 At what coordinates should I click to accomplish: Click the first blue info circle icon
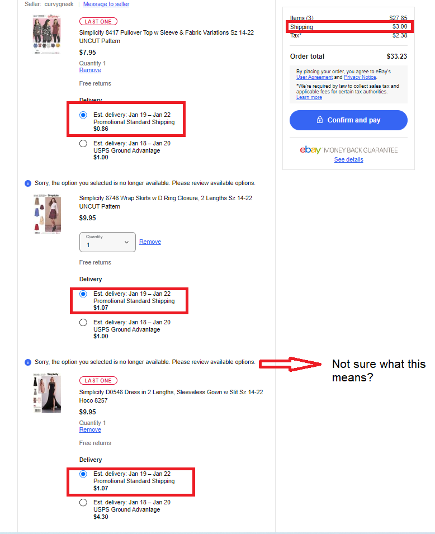28,183
